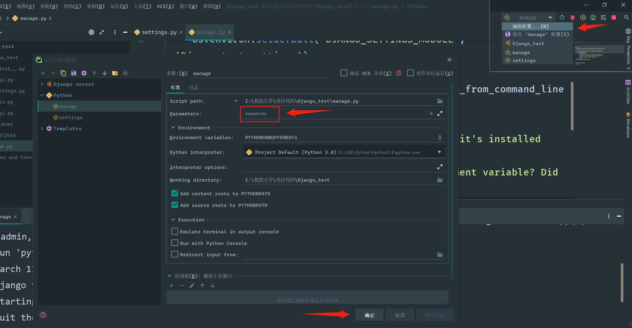Uncheck Add content roots to PYTHONPATH
632x328 pixels.
(175, 193)
